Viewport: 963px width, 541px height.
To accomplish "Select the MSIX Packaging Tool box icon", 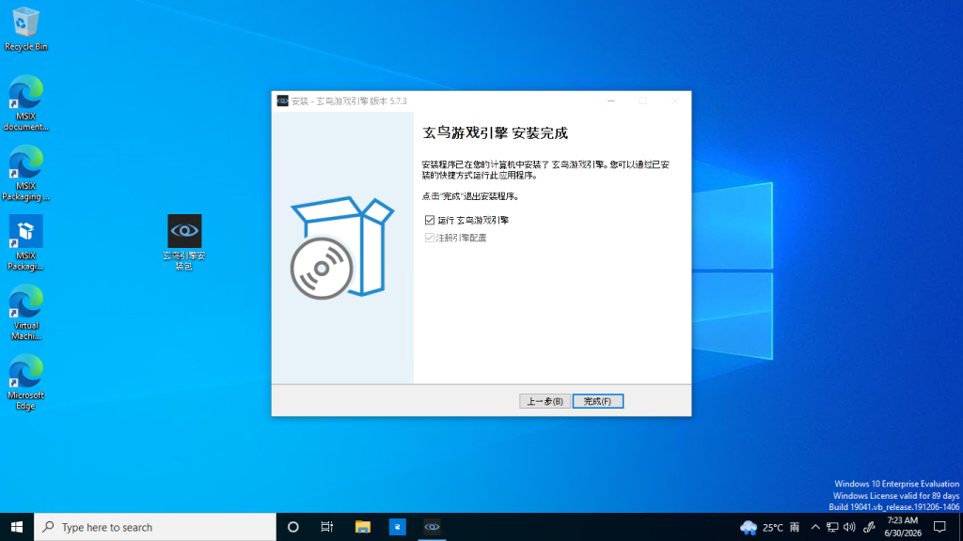I will pyautogui.click(x=25, y=242).
